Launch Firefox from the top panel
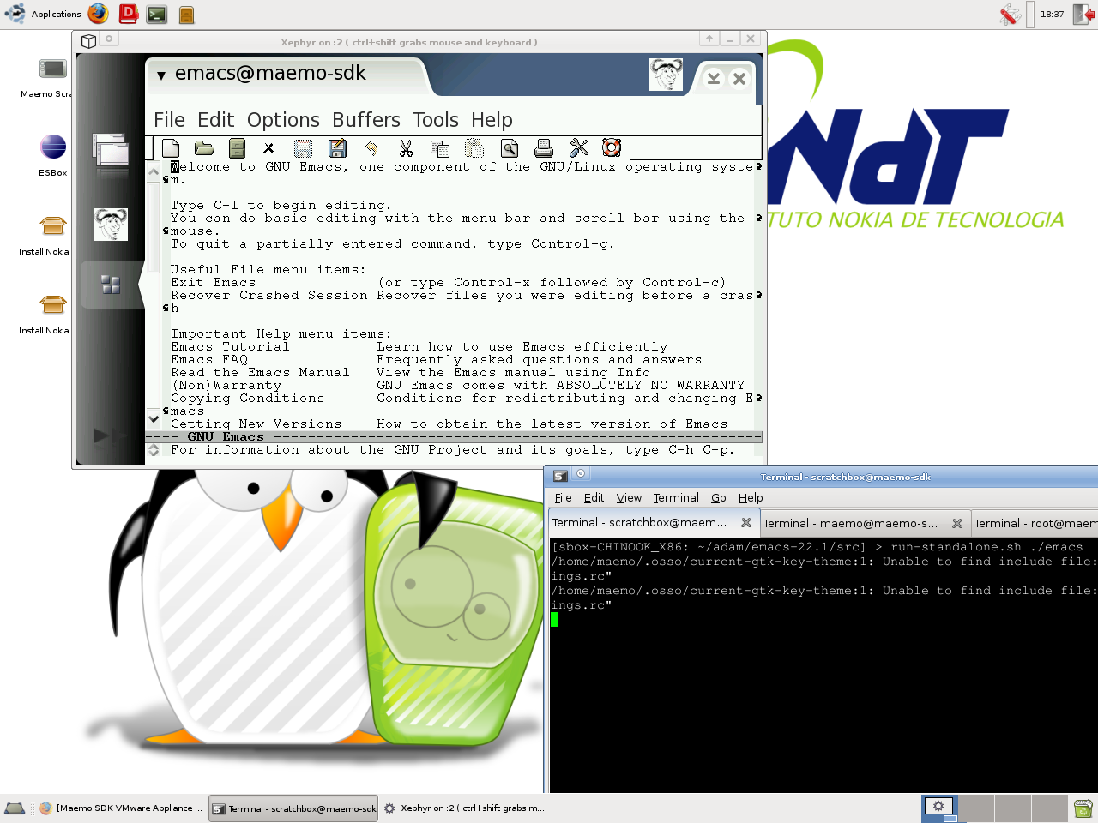This screenshot has height=823, width=1098. point(99,14)
